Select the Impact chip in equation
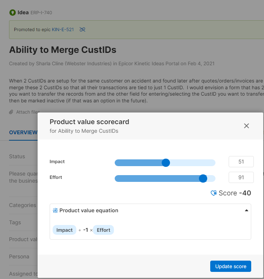The height and width of the screenshot is (279, 264). click(64, 230)
